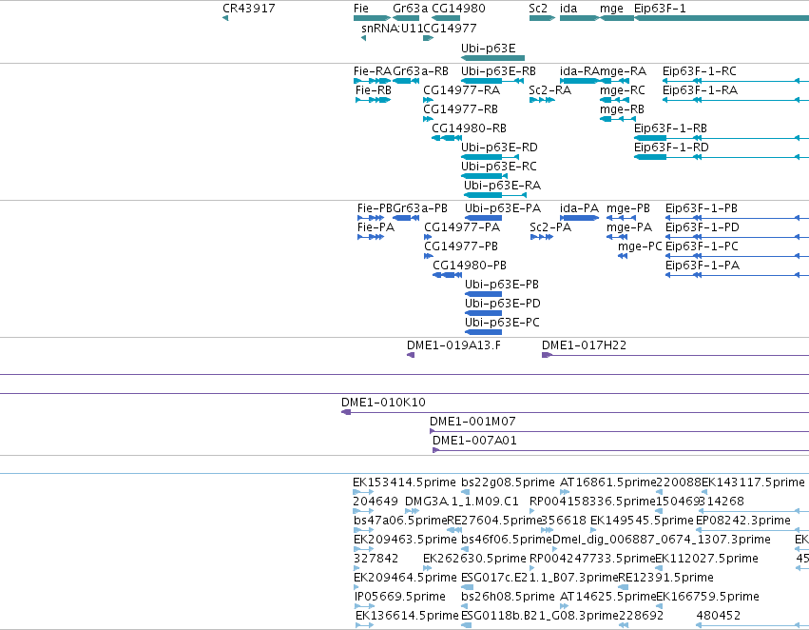
Task: Select transcript Ubi-p63E-RD
Action: pyautogui.click(x=499, y=148)
